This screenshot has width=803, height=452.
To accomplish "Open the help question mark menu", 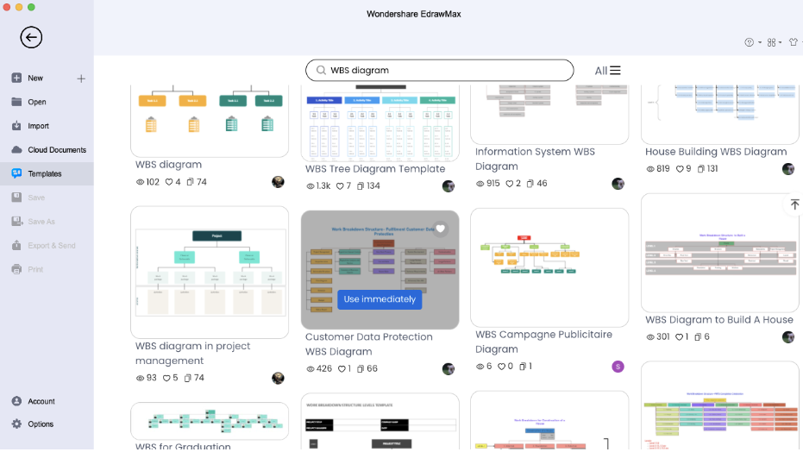I will click(x=752, y=42).
